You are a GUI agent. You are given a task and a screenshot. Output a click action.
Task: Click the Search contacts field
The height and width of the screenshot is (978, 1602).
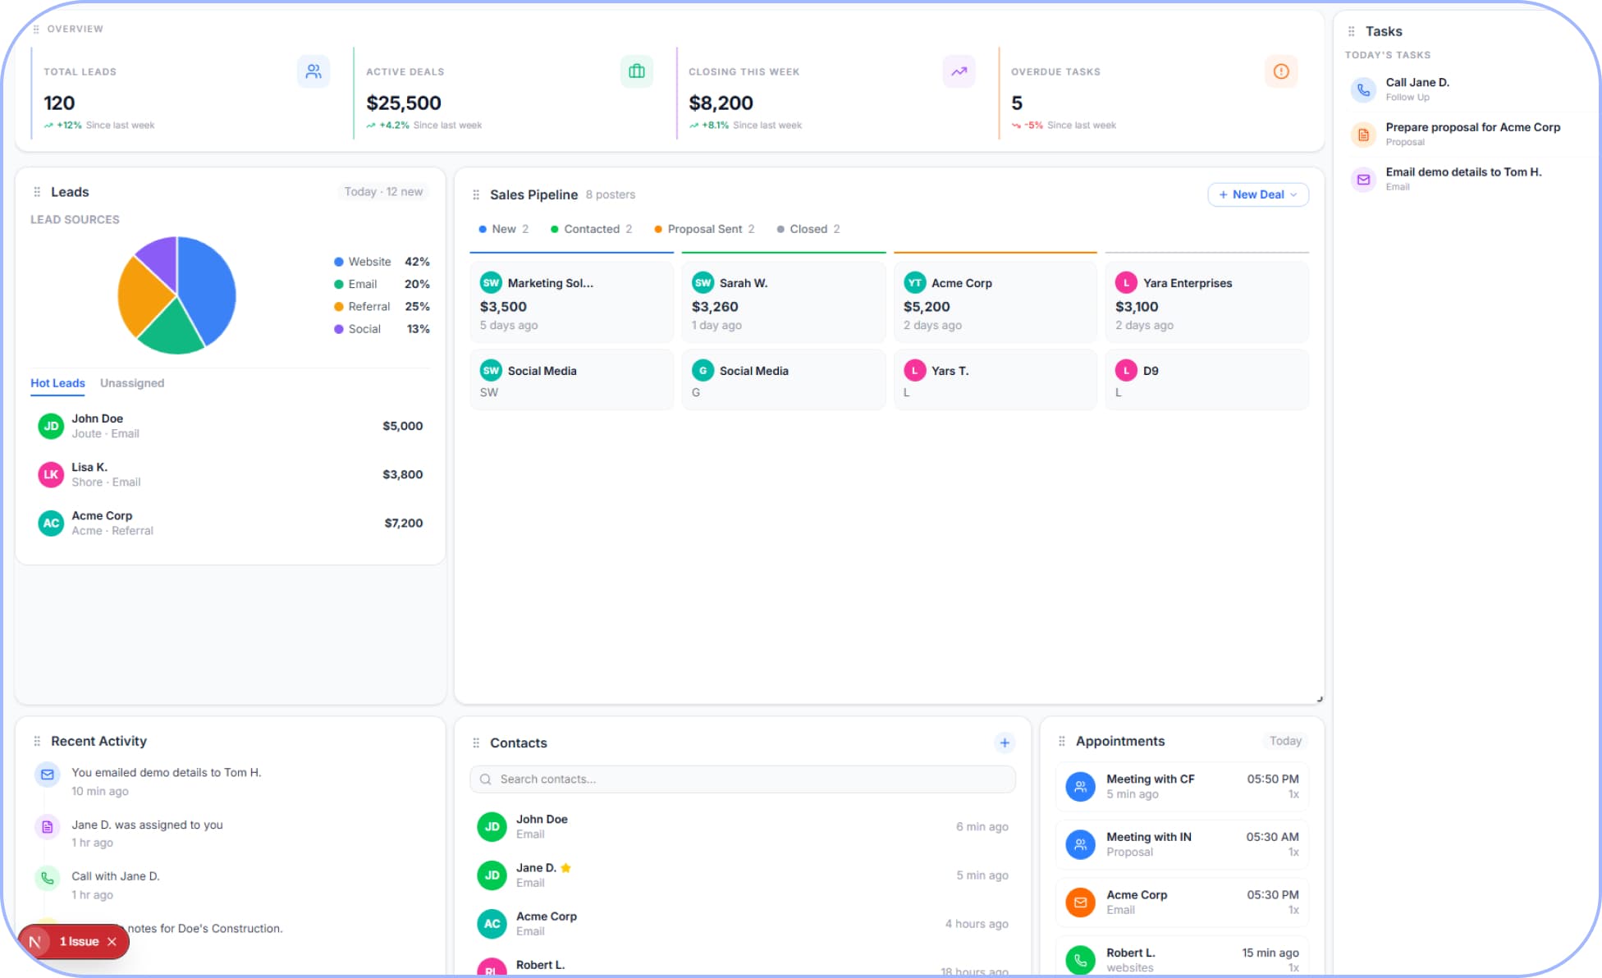[x=743, y=779]
